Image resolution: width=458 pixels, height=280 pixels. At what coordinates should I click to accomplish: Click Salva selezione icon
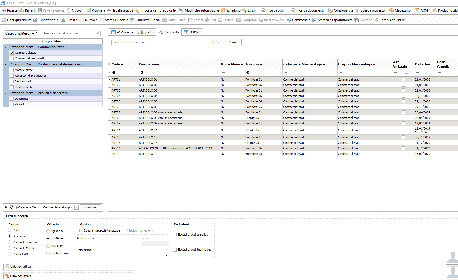40,10
